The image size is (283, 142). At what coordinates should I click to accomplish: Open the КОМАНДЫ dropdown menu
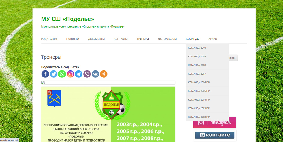[192, 39]
